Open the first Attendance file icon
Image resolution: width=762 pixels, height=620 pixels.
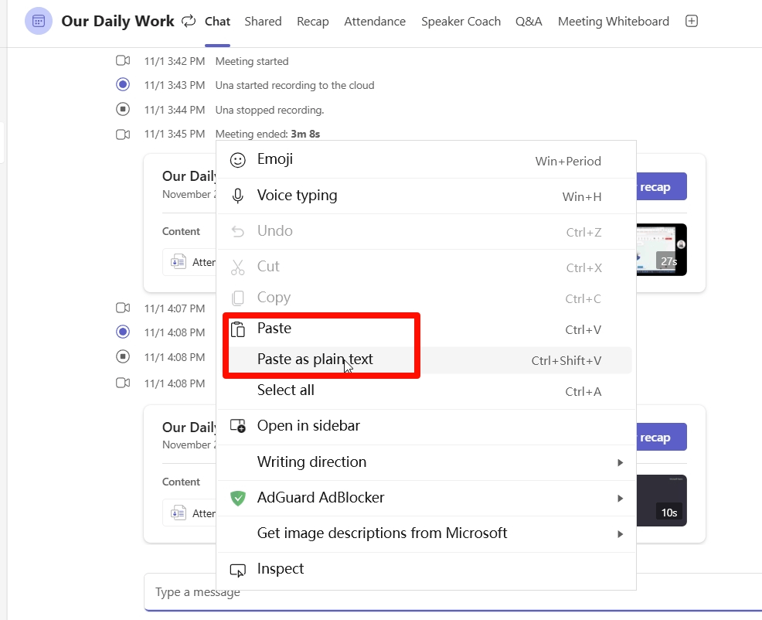point(179,262)
